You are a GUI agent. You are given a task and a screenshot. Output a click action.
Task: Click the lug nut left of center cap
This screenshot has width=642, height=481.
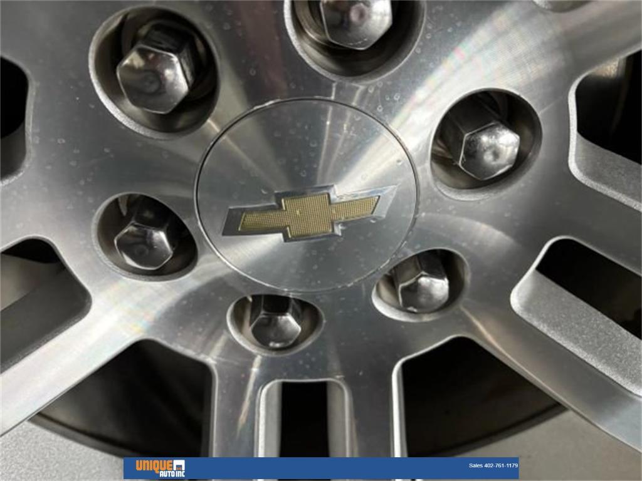[x=144, y=234]
